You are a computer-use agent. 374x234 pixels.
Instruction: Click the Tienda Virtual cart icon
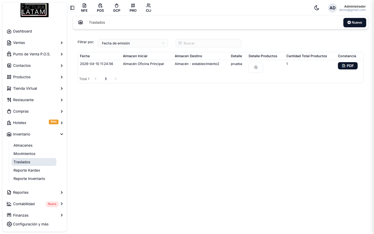coord(9,89)
